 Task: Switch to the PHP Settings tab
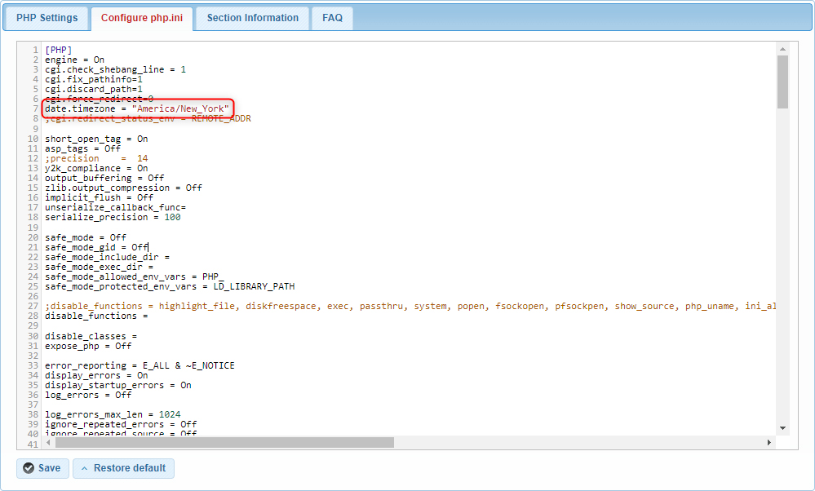(46, 18)
